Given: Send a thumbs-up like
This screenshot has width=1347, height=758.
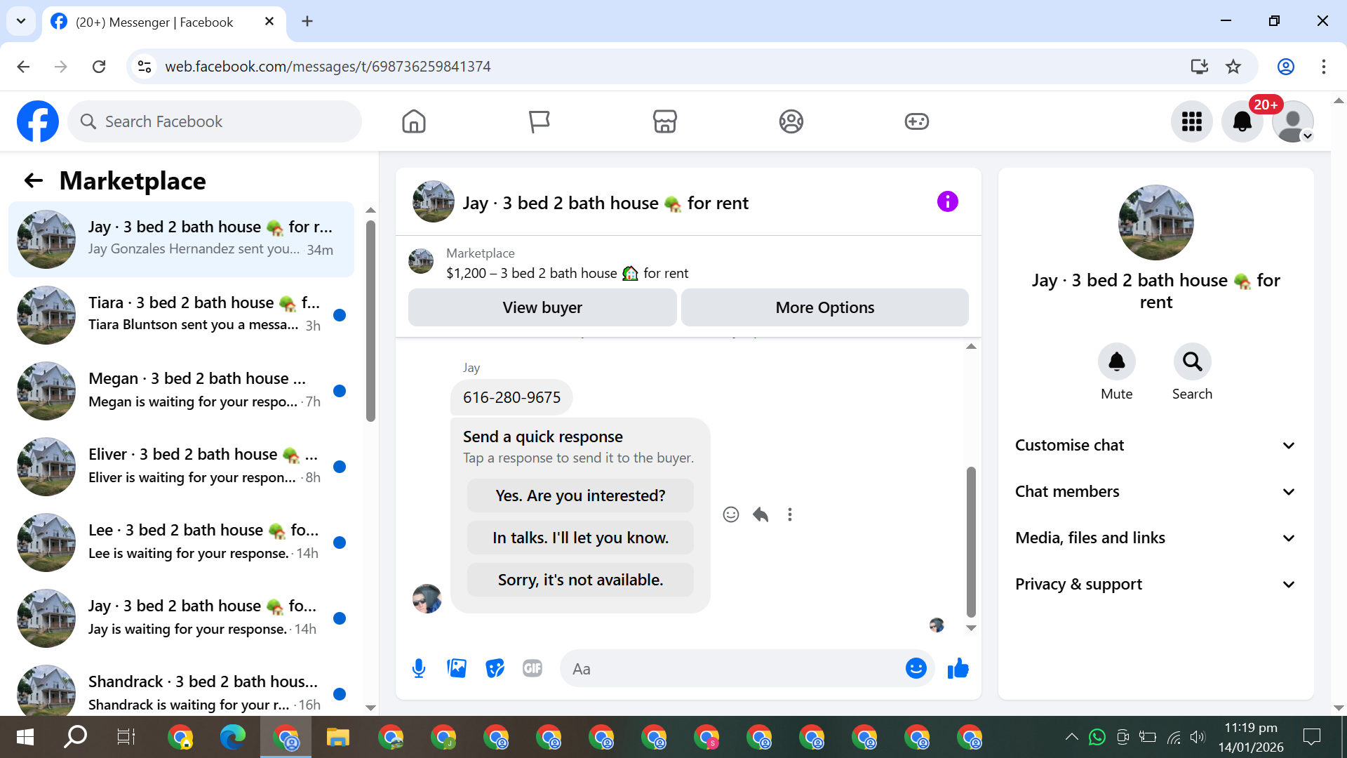Looking at the screenshot, I should pyautogui.click(x=958, y=668).
